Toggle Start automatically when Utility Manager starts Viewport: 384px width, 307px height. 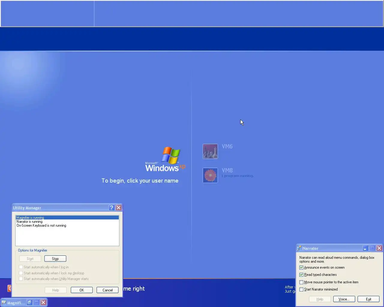point(21,279)
